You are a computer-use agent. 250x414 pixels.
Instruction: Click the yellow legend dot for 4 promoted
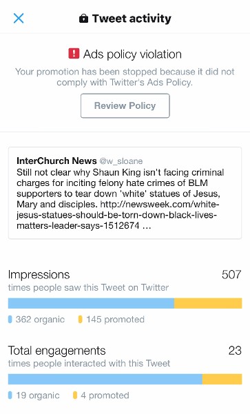75,395
